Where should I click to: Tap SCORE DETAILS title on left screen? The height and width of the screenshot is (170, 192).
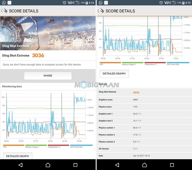click(24, 11)
